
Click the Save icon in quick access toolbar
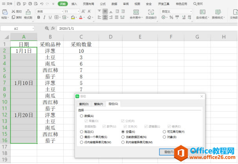18,4
